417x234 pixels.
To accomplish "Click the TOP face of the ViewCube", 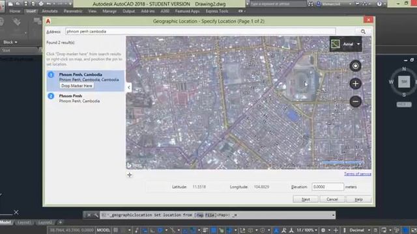I will (404, 82).
